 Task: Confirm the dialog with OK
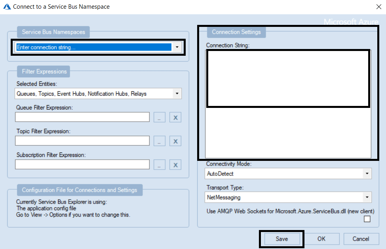click(322, 239)
